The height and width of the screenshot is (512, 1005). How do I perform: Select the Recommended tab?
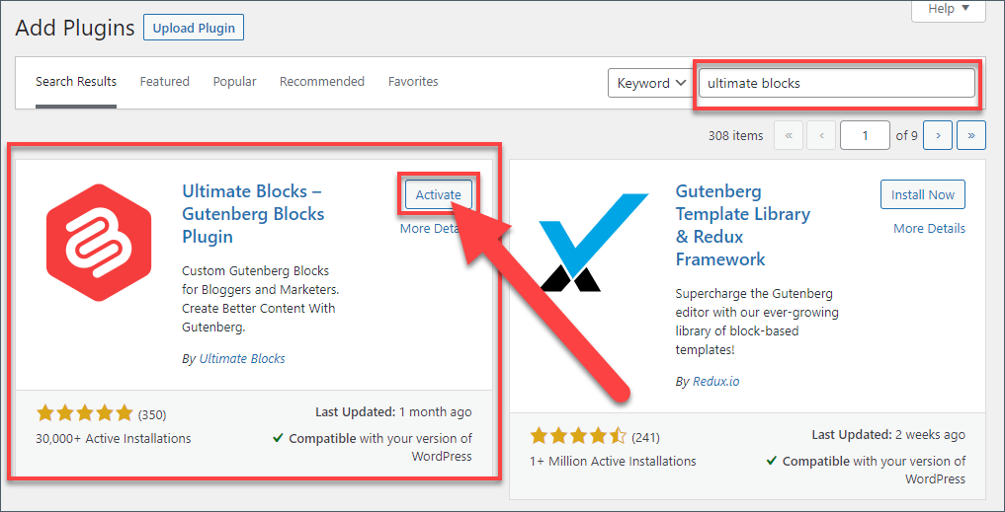pyautogui.click(x=322, y=82)
